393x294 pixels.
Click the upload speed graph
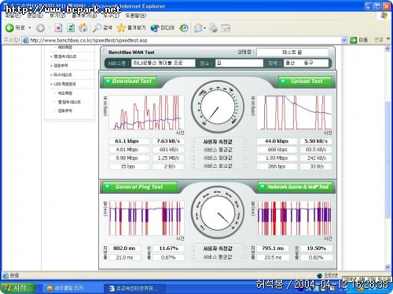click(294, 112)
